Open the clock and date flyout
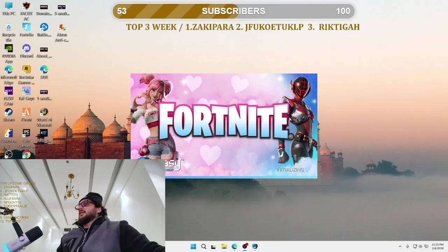 click(x=437, y=246)
